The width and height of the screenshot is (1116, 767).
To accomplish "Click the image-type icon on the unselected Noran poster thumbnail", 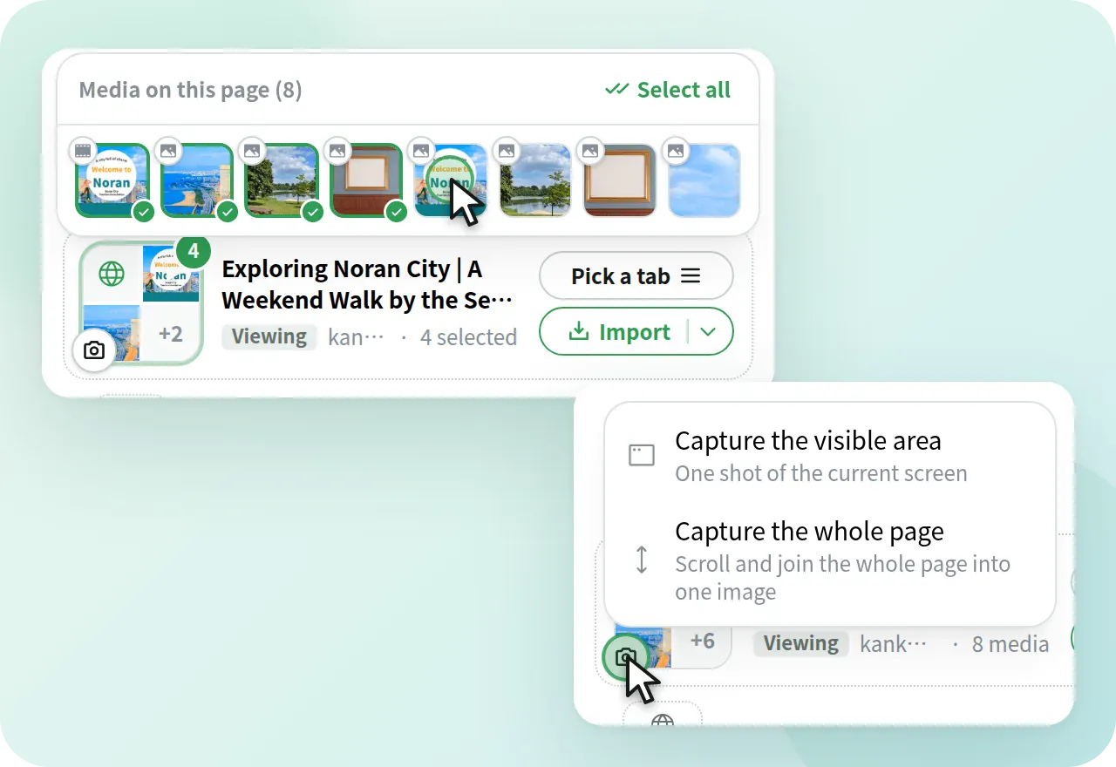I will click(x=421, y=151).
